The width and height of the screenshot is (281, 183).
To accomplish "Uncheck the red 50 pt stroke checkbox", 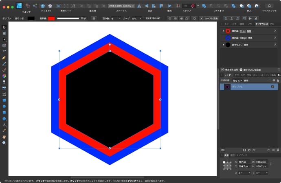I will point(275,31).
